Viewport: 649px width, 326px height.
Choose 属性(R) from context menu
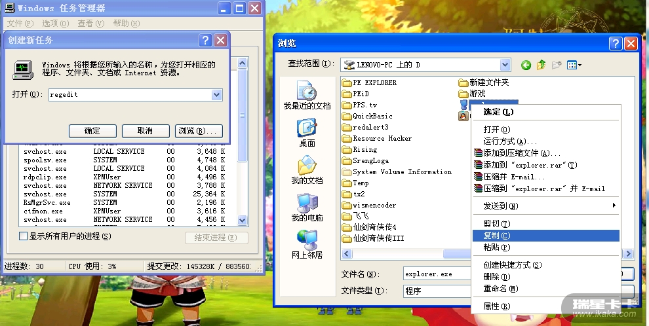coord(545,306)
